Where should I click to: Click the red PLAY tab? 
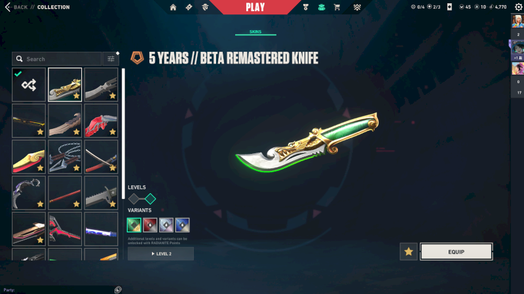pos(255,7)
